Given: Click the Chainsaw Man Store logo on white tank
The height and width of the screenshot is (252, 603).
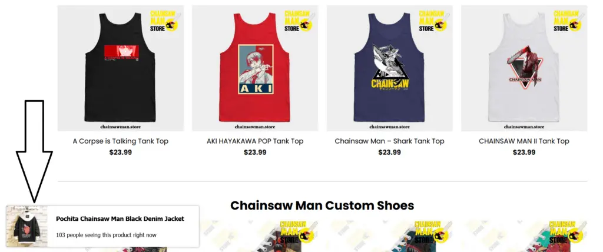Looking at the screenshot, I should click(x=568, y=21).
